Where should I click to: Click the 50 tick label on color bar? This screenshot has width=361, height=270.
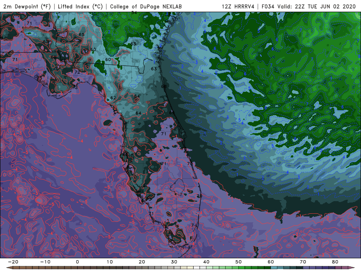[239, 262]
